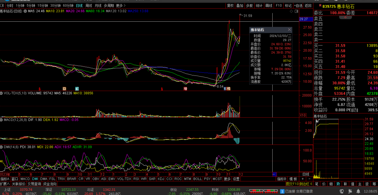Click the 财 financial report marker
This screenshot has width=378, height=195.
[x=225, y=89]
